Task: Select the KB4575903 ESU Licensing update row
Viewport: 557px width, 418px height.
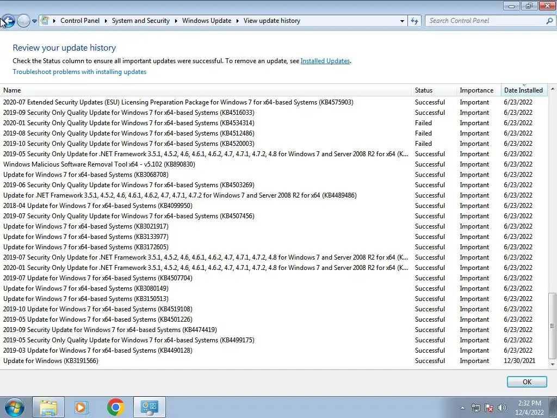Action: [274, 102]
